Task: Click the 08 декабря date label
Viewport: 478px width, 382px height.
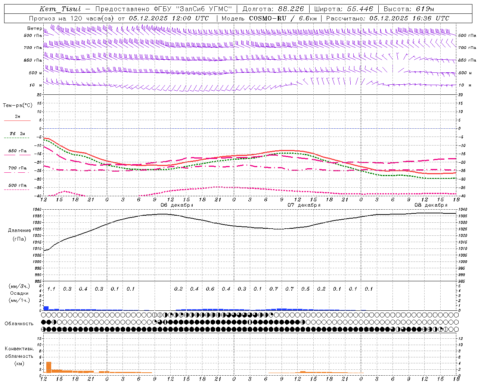Action: [431, 205]
